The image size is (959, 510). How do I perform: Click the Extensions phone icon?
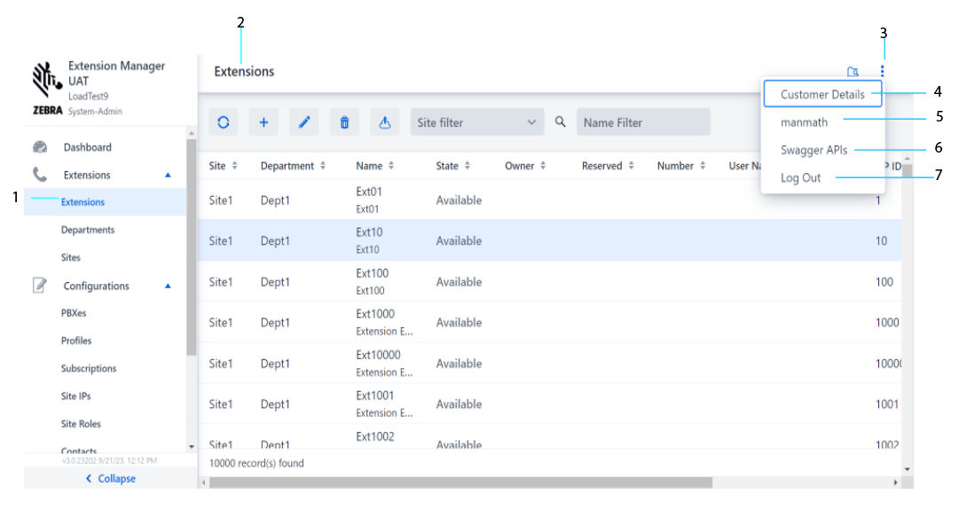tap(40, 175)
